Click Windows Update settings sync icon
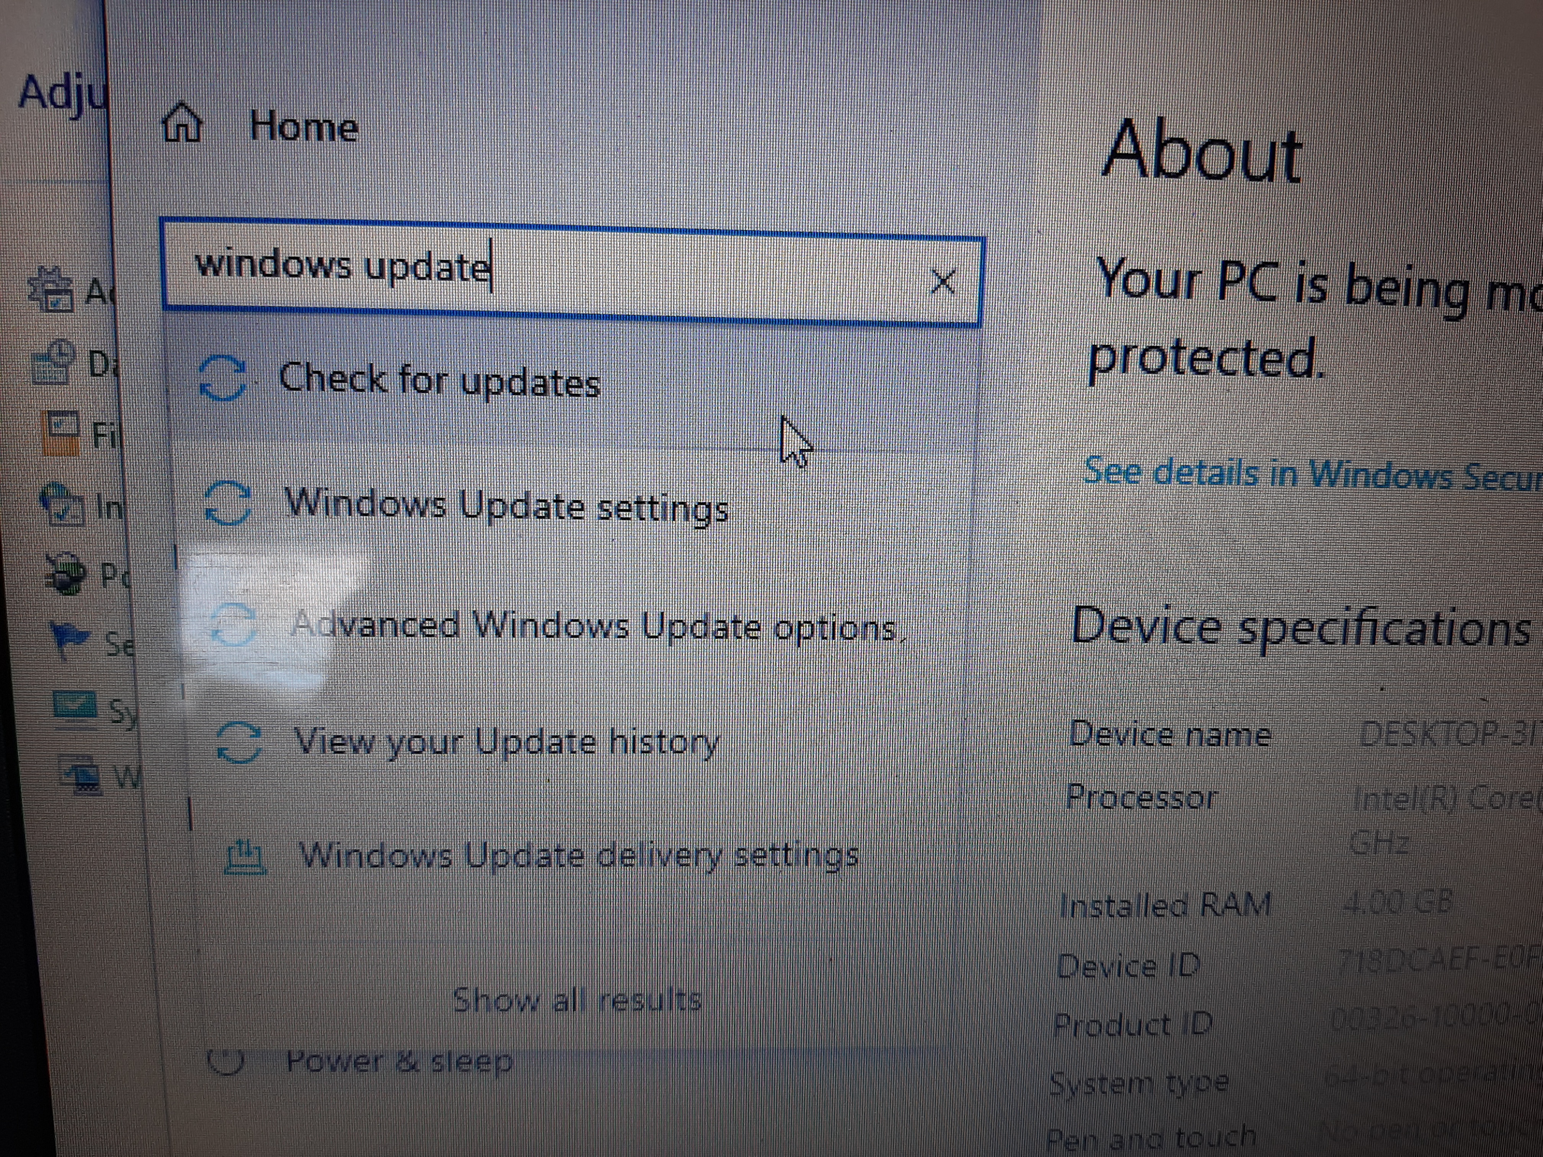The image size is (1543, 1157). [228, 503]
